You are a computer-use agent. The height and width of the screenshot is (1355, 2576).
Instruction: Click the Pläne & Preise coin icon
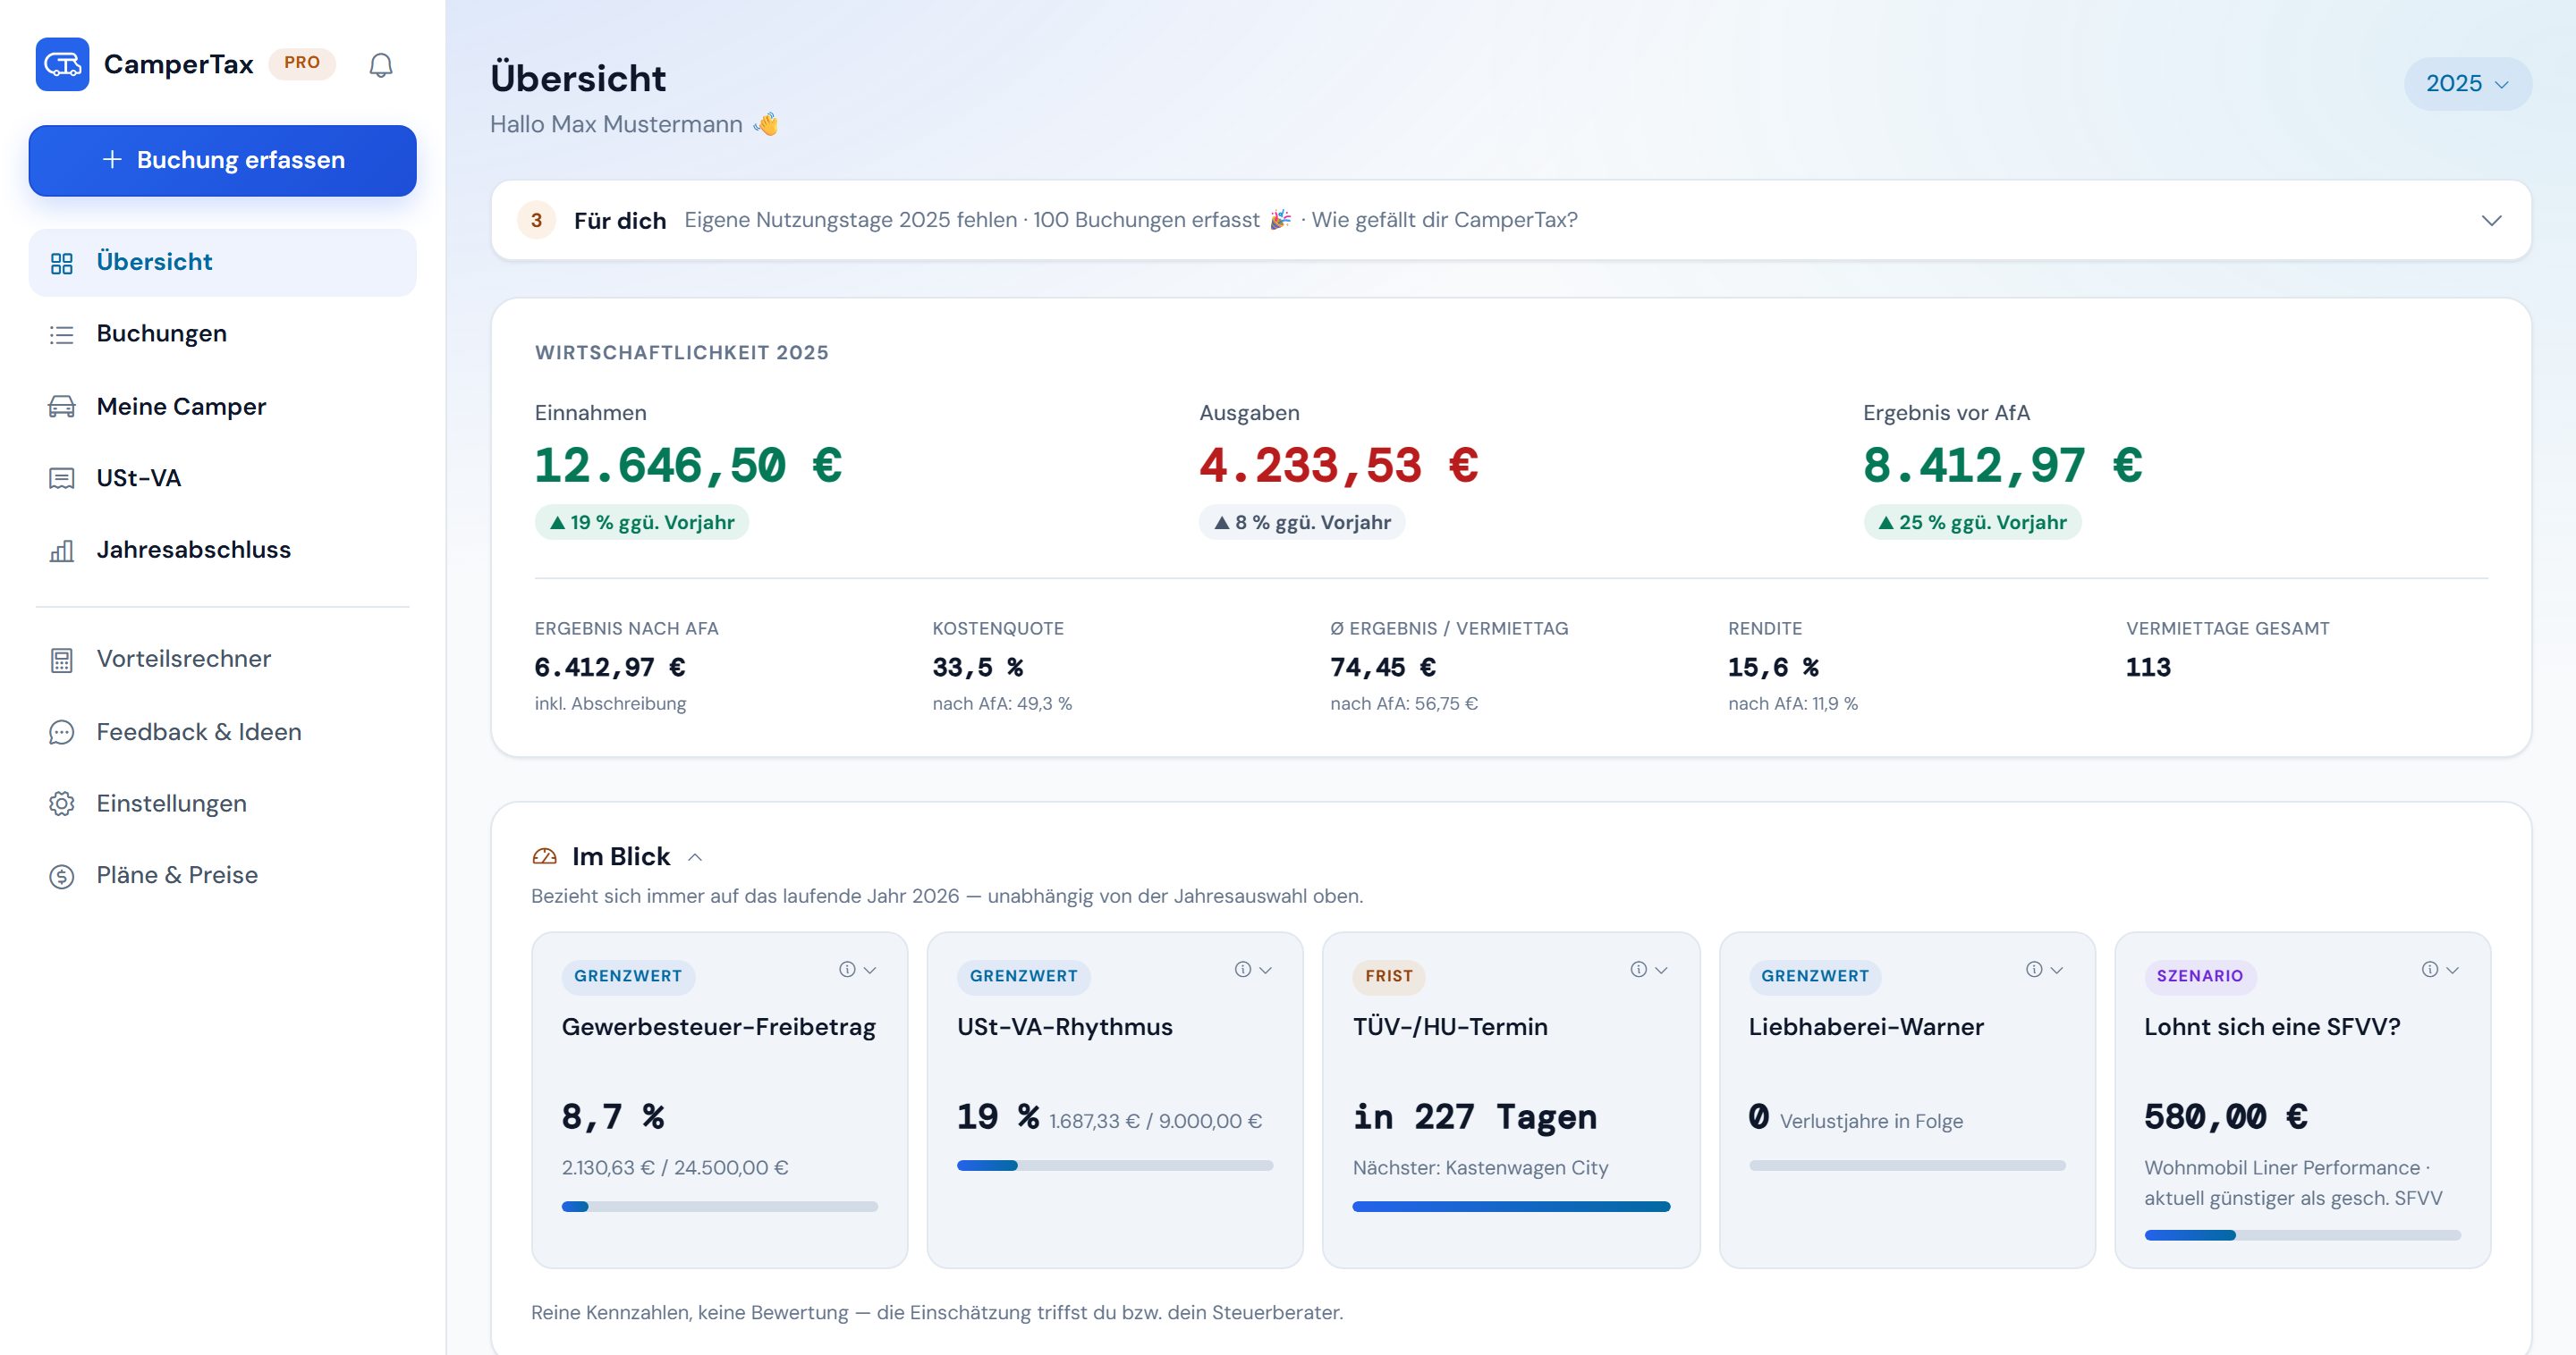[x=62, y=876]
